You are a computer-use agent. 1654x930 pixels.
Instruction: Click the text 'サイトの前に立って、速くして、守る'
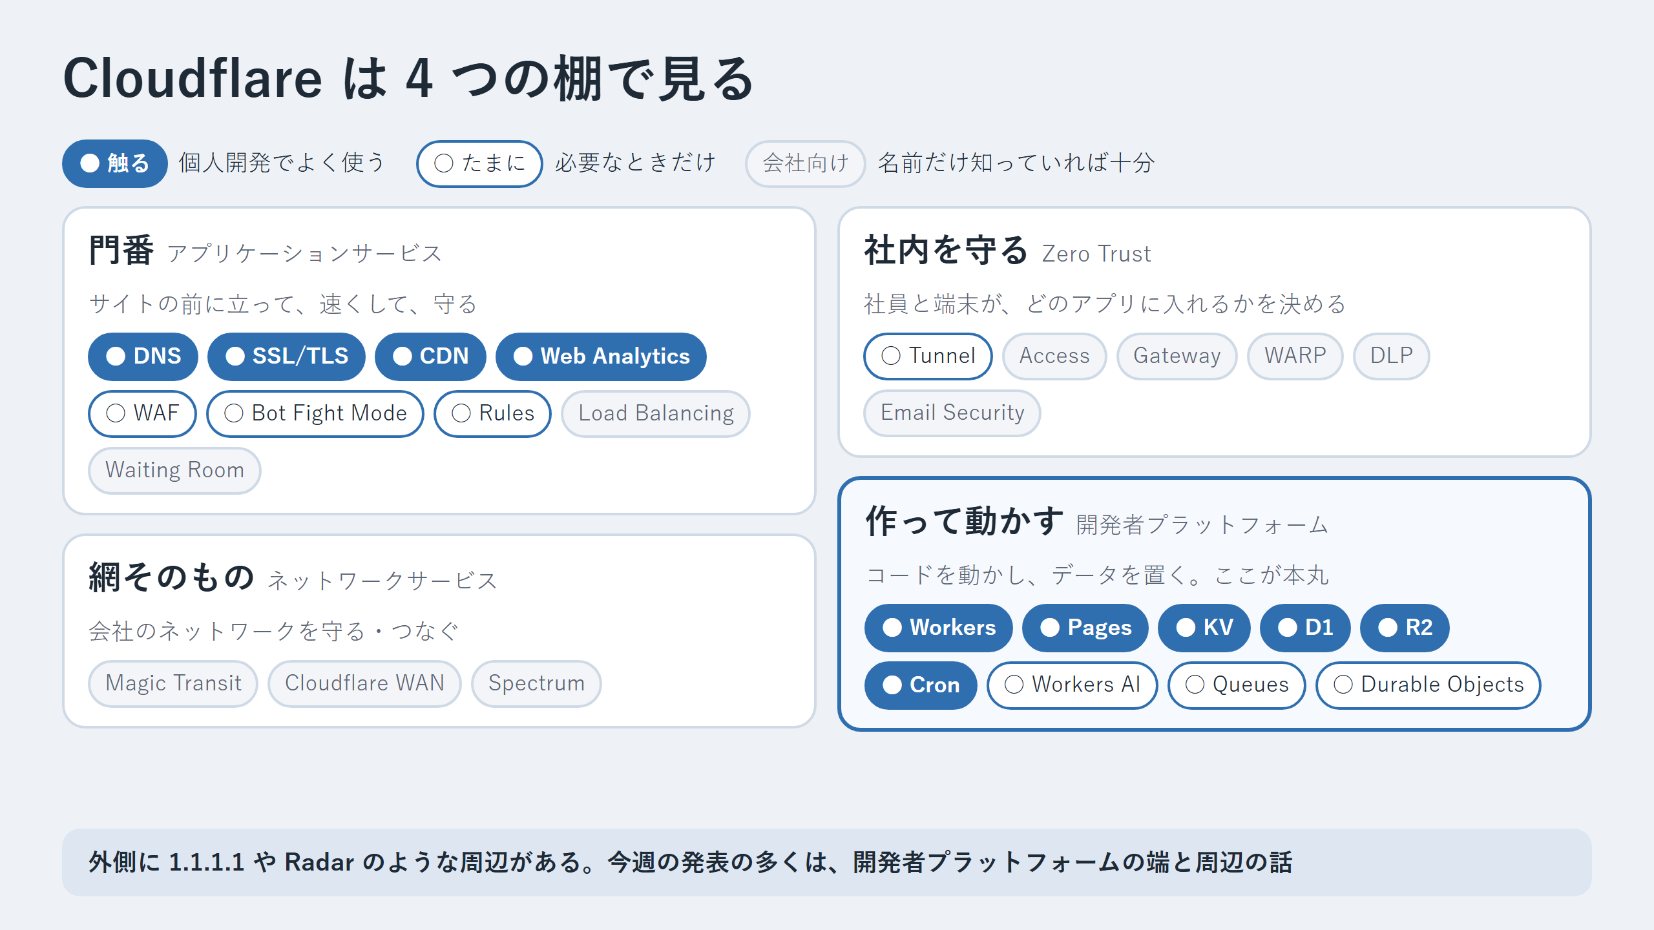(x=284, y=304)
